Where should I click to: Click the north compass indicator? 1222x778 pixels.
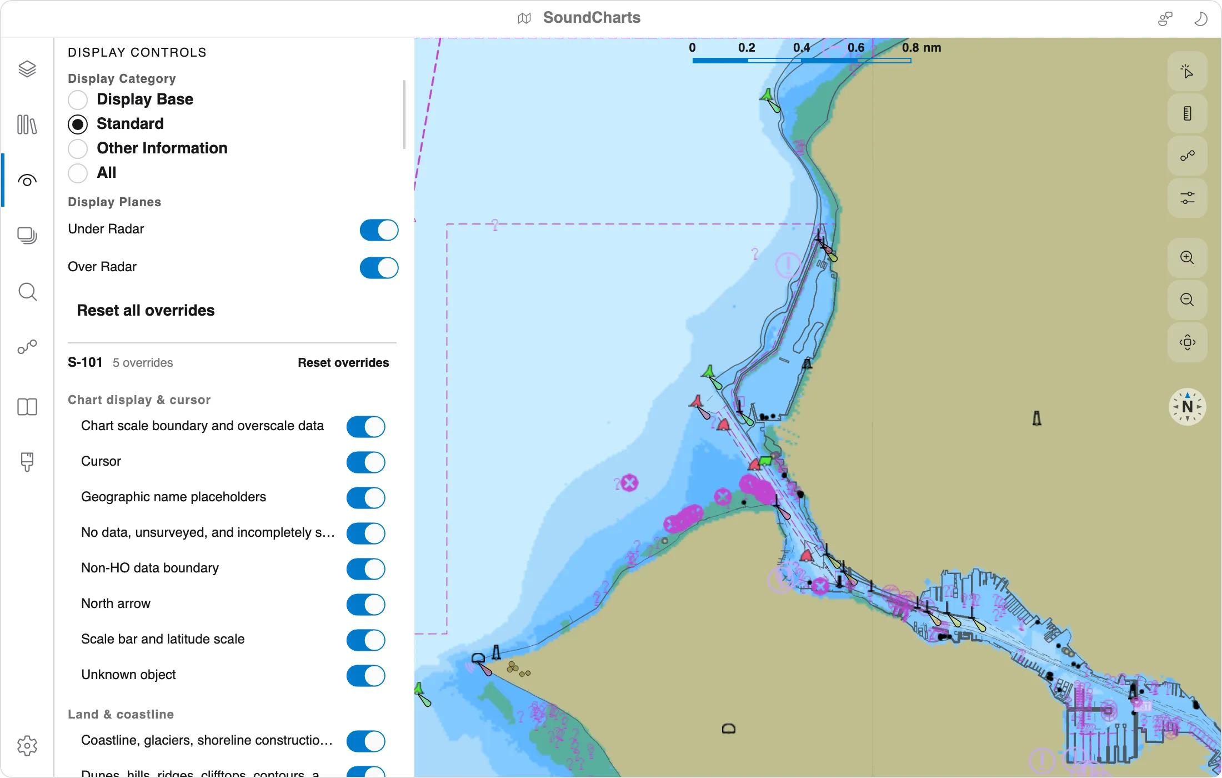(x=1187, y=407)
